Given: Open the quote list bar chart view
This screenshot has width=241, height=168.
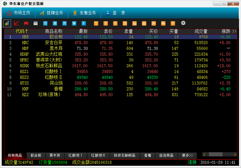Looking at the screenshot, I should click(7, 23).
